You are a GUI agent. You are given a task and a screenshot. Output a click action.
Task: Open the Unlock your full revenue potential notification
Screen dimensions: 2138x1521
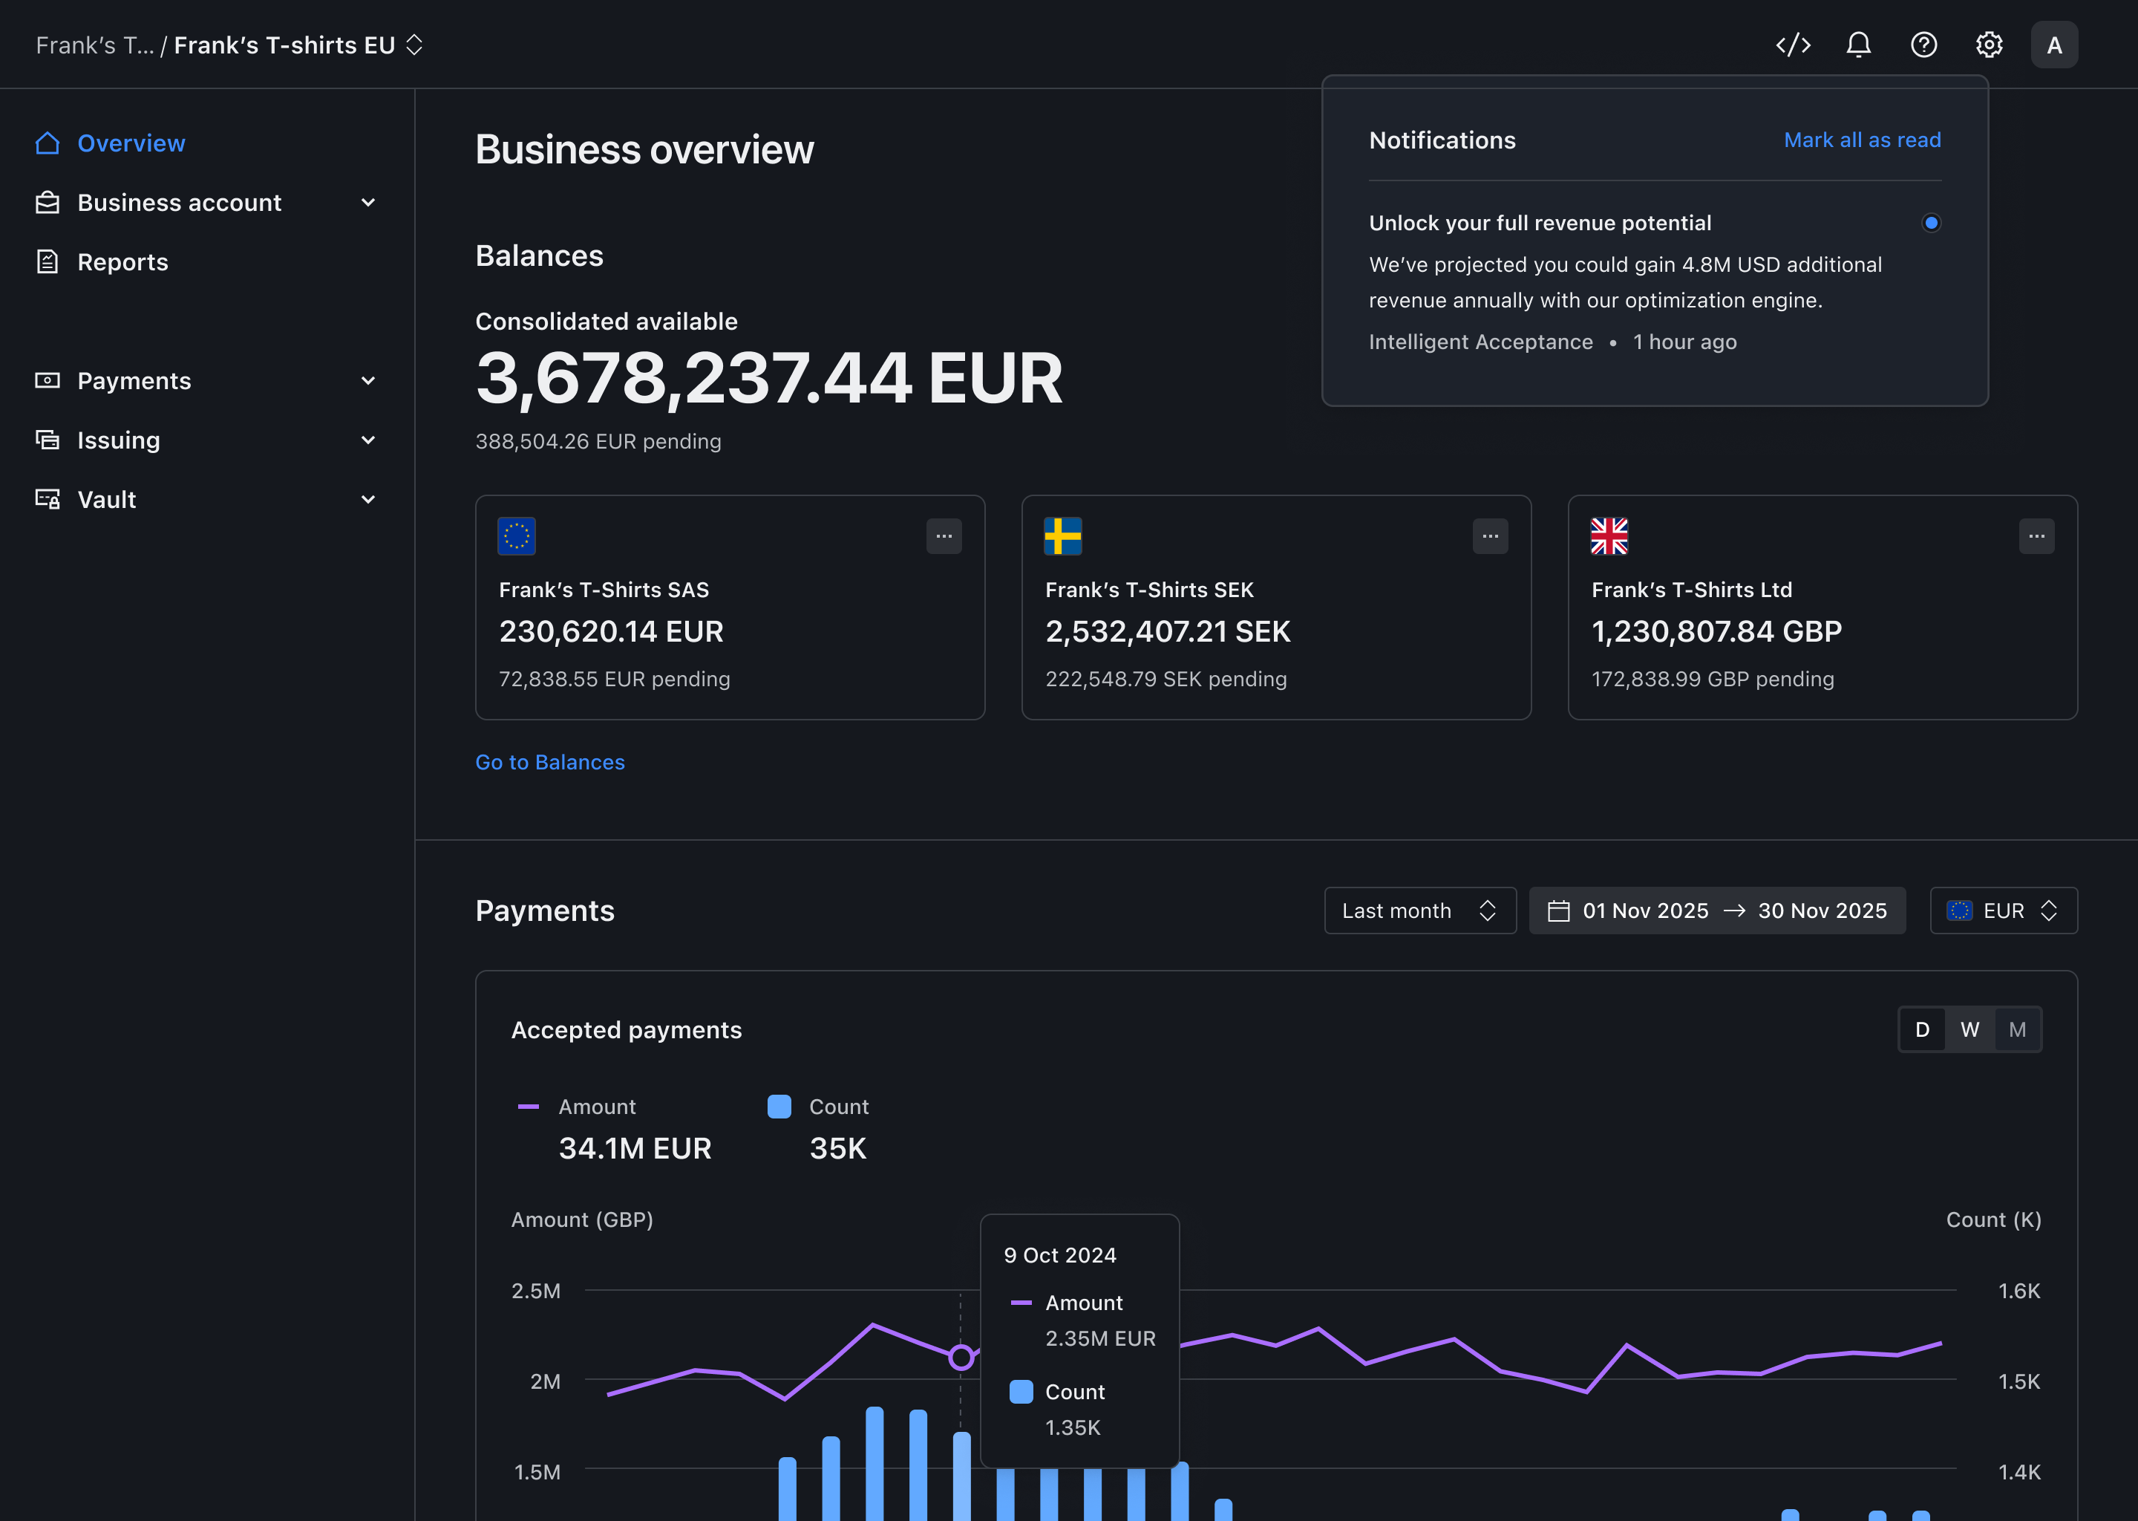click(x=1654, y=282)
